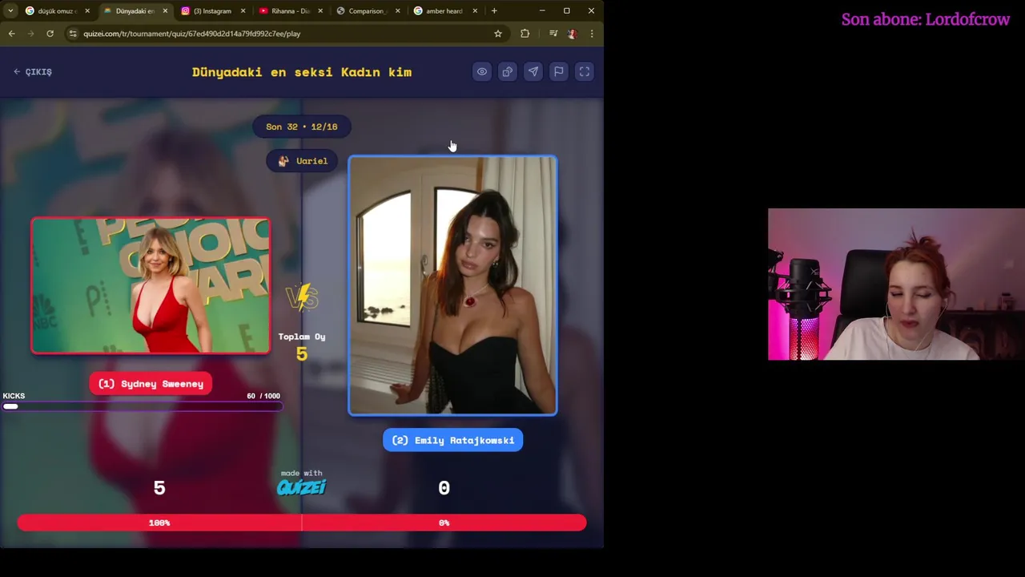Choose the Sydney Sweeney photo

coord(151,285)
